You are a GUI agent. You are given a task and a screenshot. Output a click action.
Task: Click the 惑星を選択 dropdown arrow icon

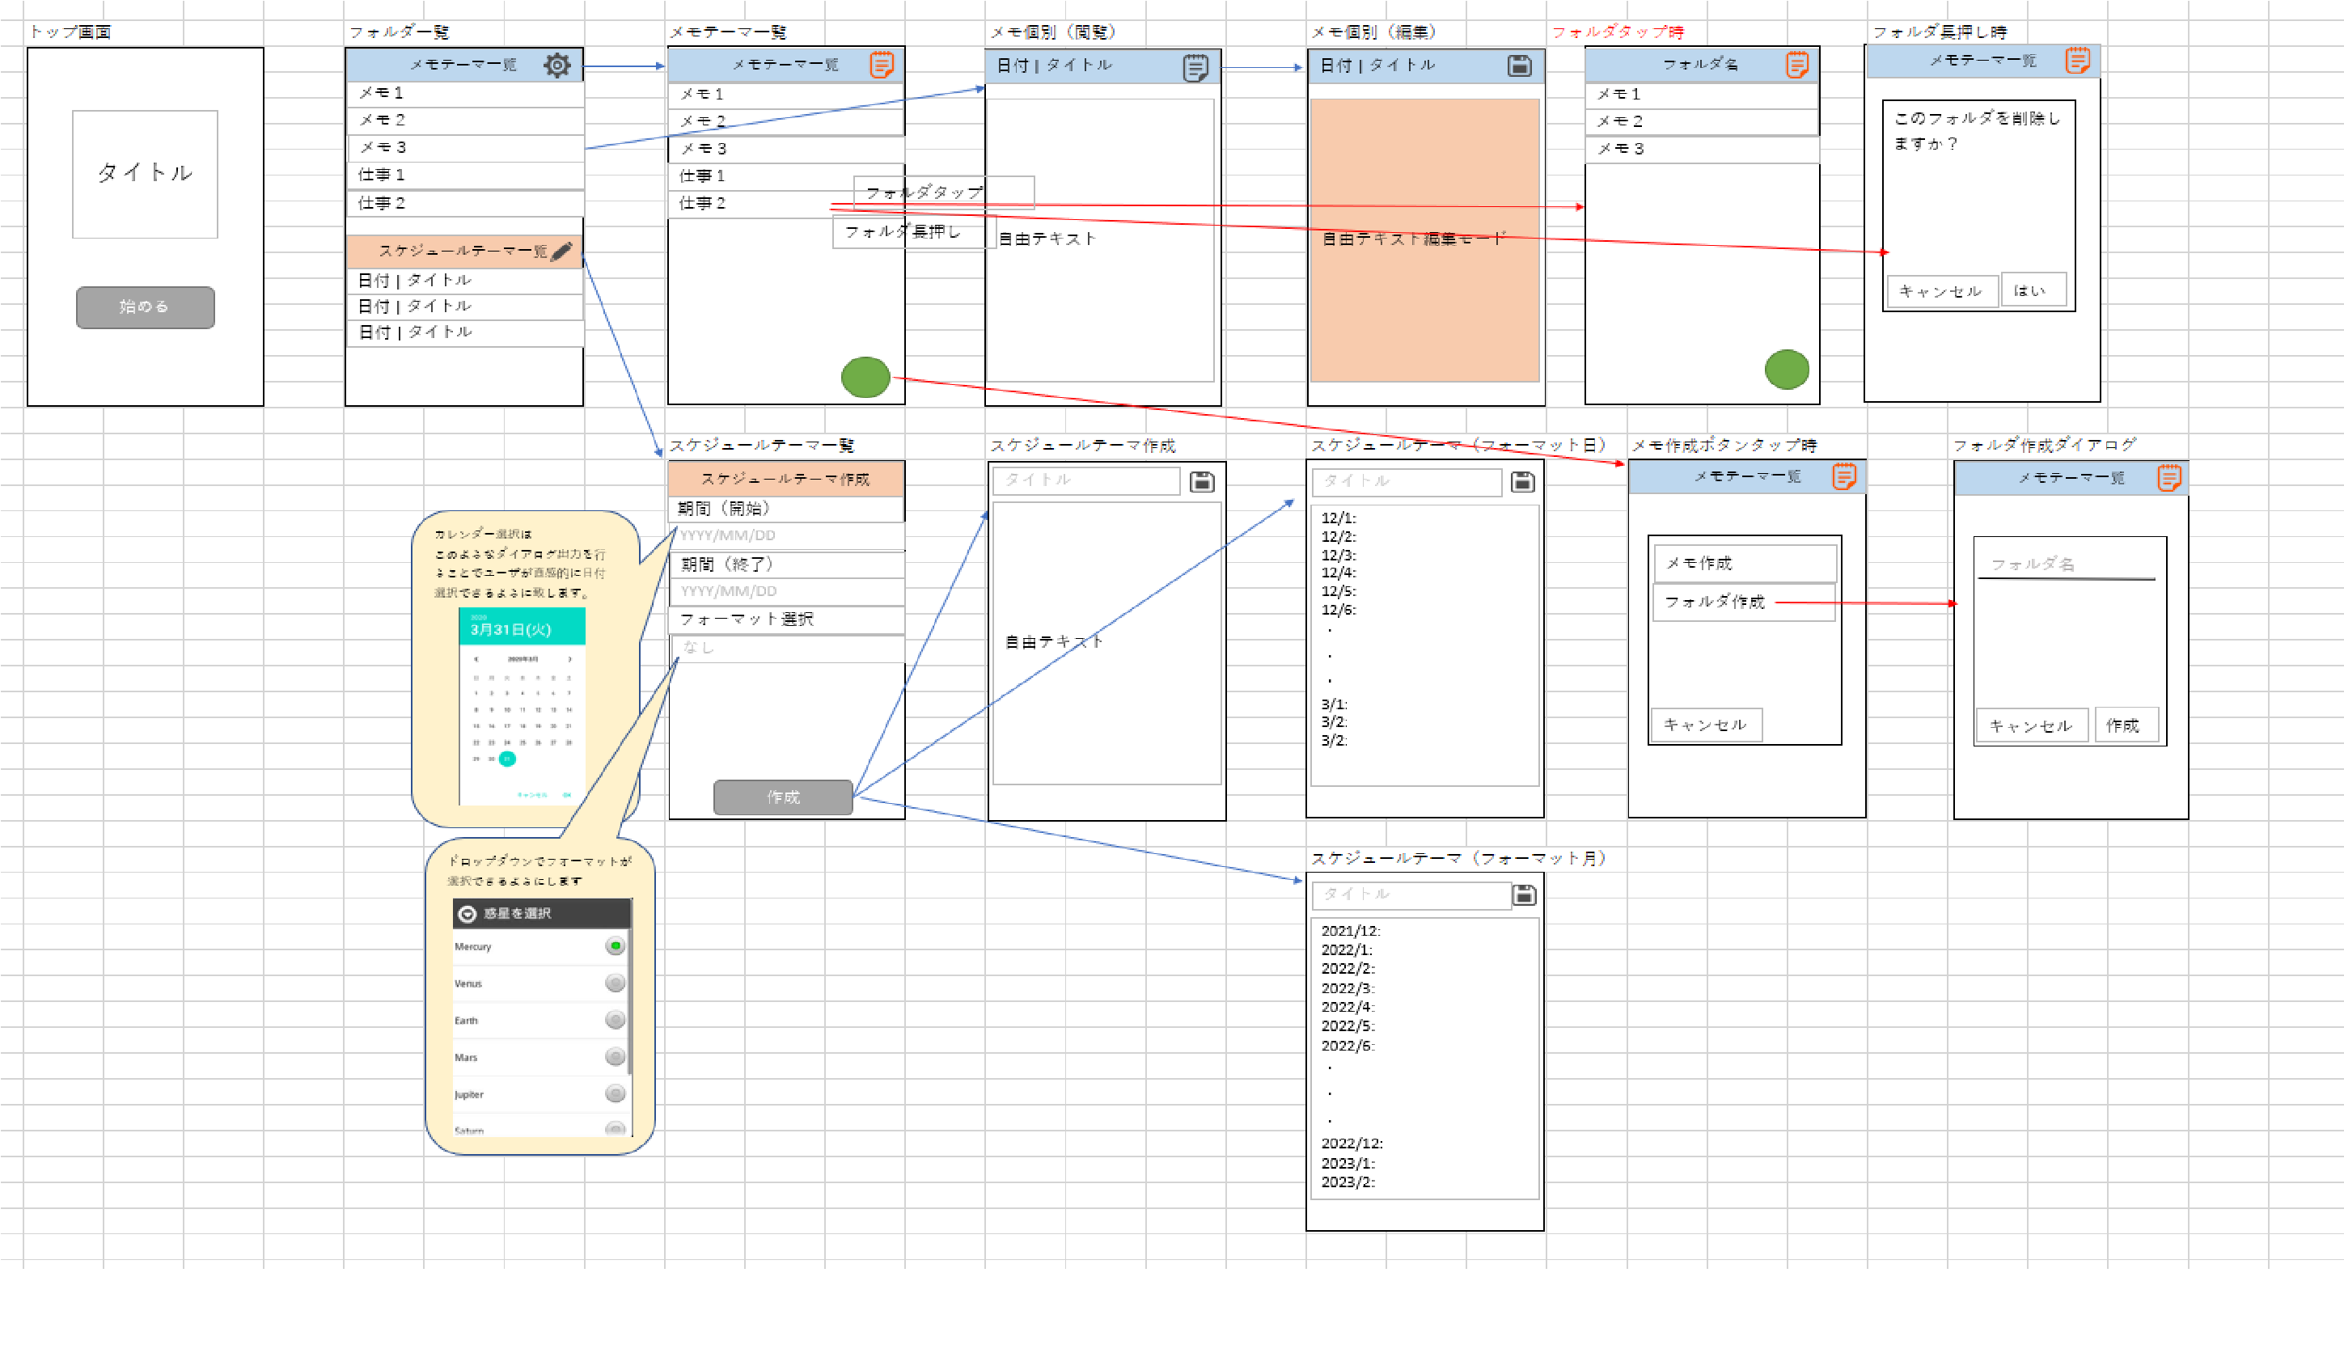click(x=468, y=914)
